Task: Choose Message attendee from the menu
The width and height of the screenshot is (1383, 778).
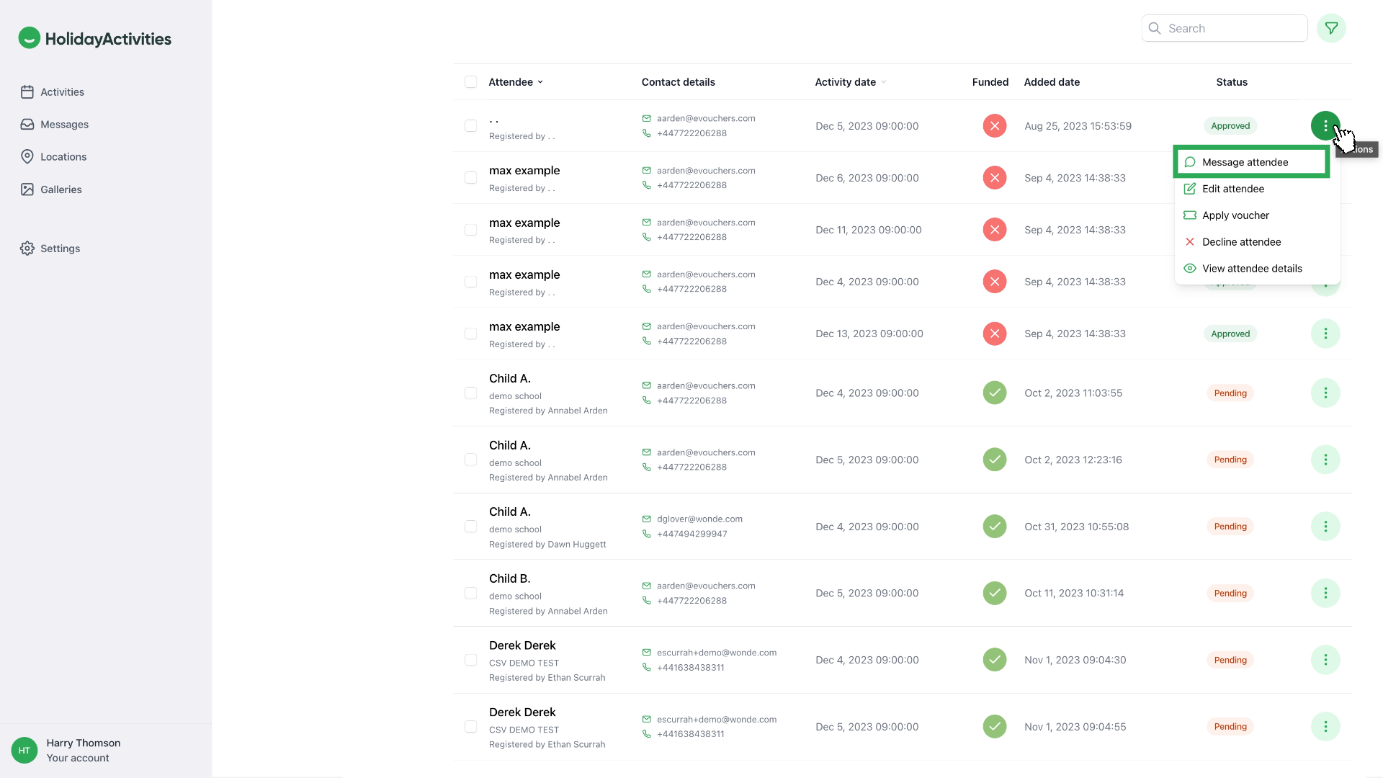Action: 1245,162
